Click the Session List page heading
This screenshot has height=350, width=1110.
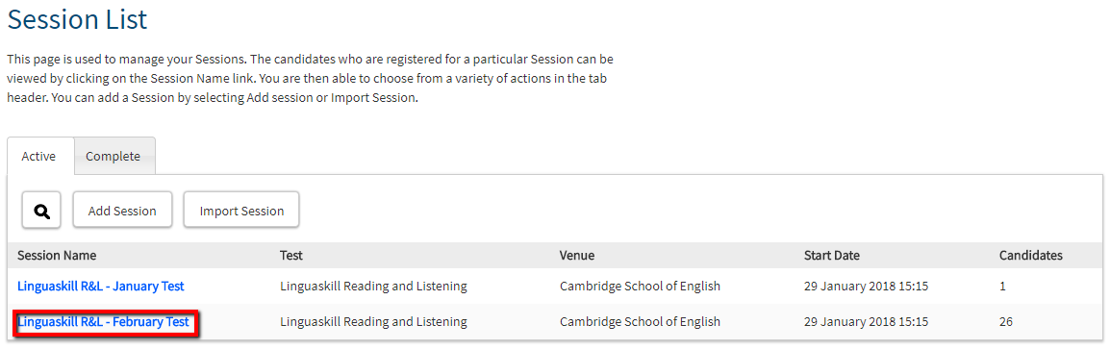pyautogui.click(x=77, y=19)
